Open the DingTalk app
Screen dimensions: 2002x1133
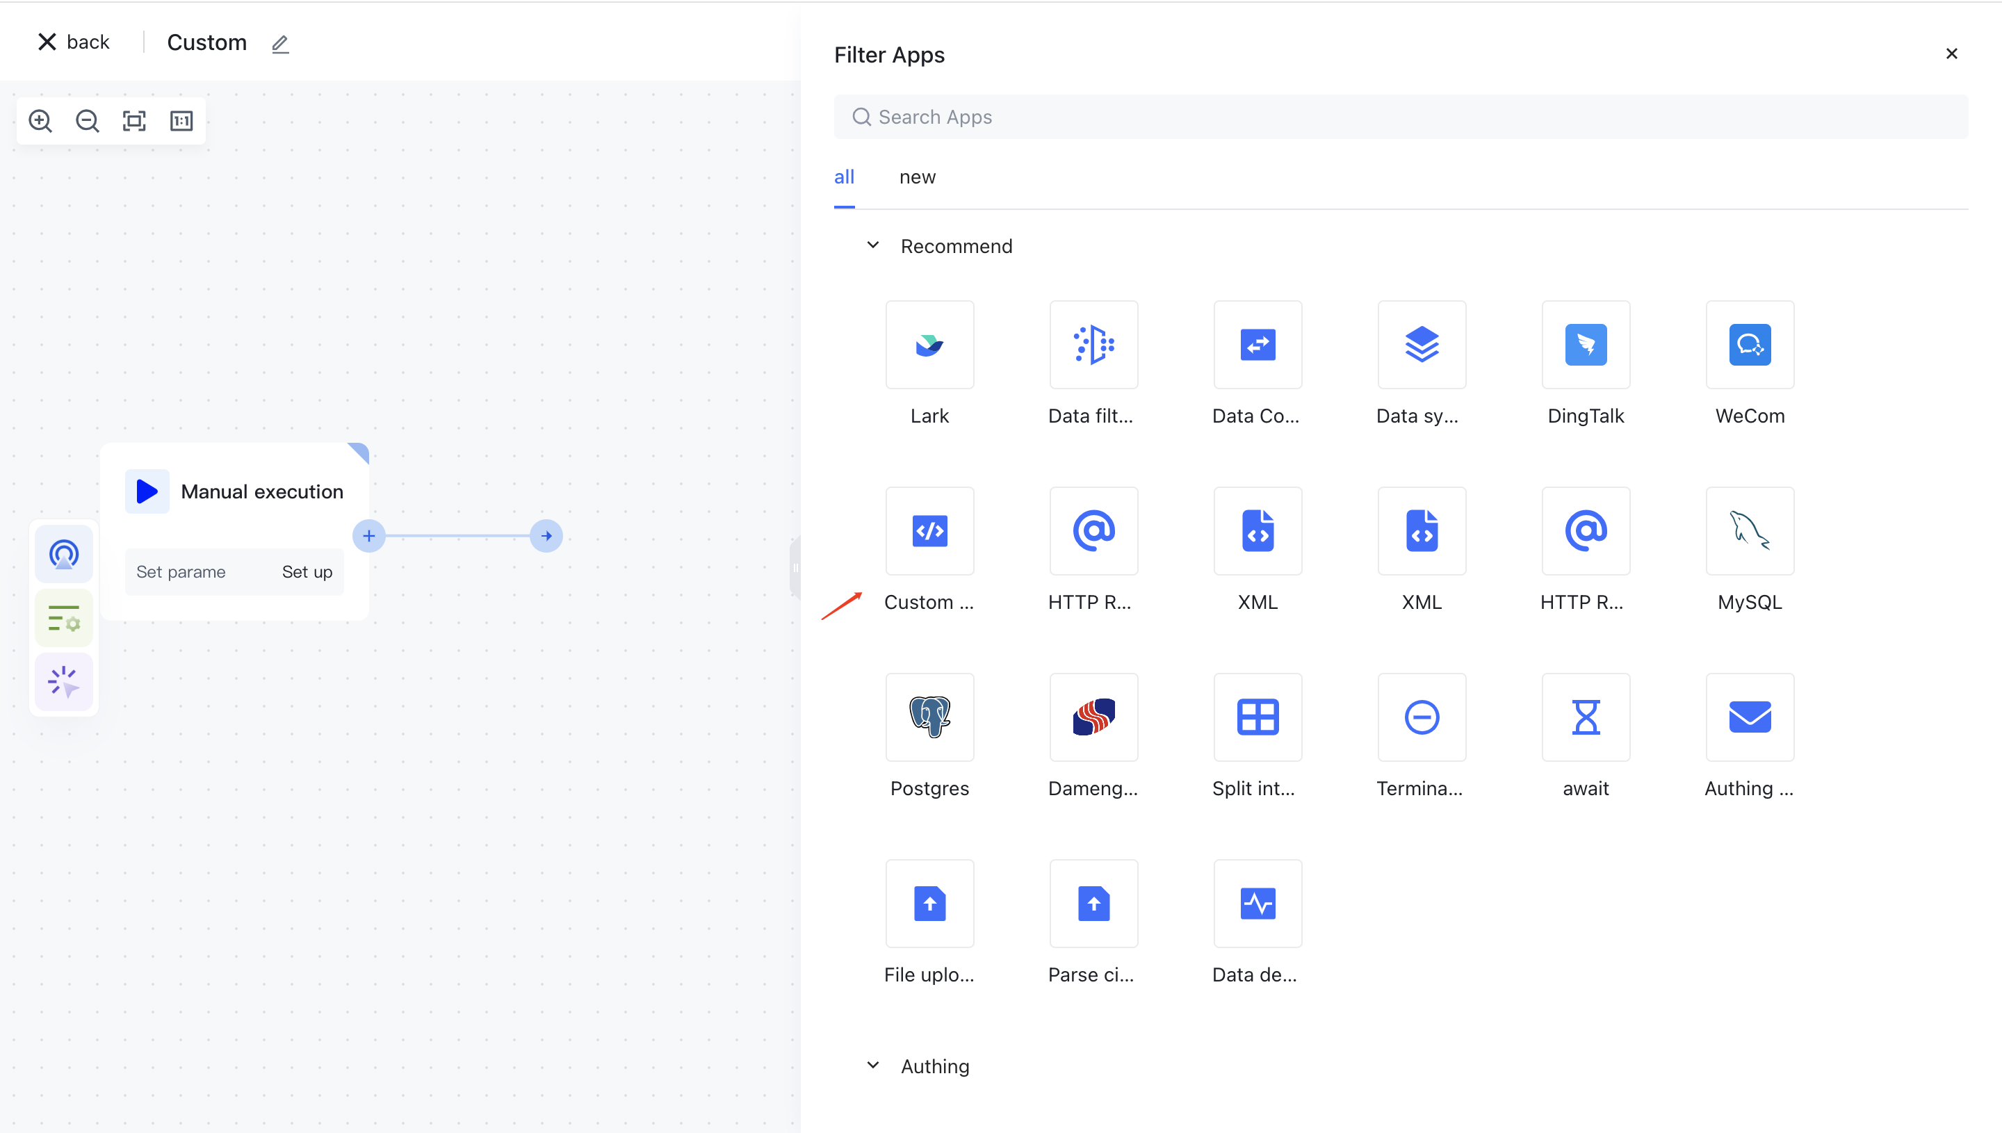click(x=1584, y=345)
